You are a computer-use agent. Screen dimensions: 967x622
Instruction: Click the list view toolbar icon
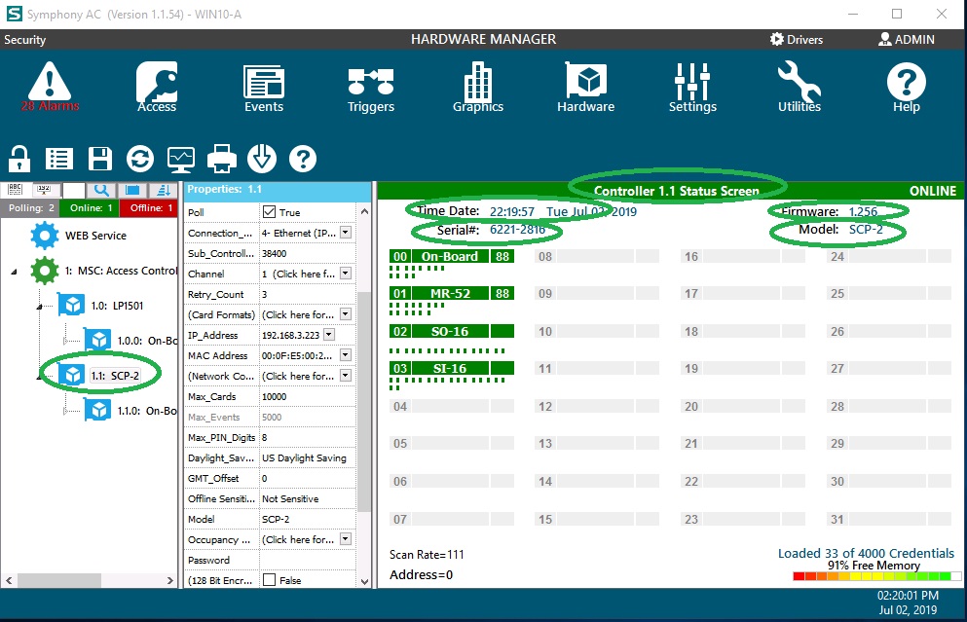[x=59, y=159]
